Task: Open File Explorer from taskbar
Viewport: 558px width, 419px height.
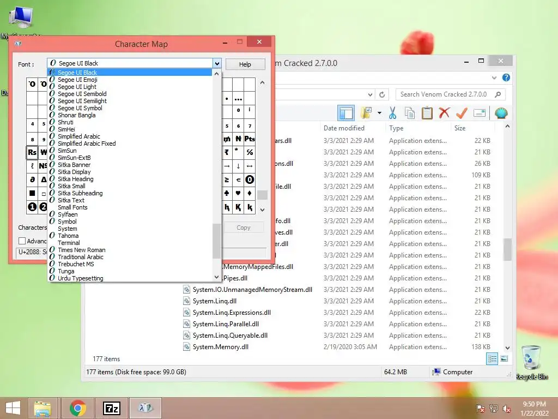Action: click(43, 408)
